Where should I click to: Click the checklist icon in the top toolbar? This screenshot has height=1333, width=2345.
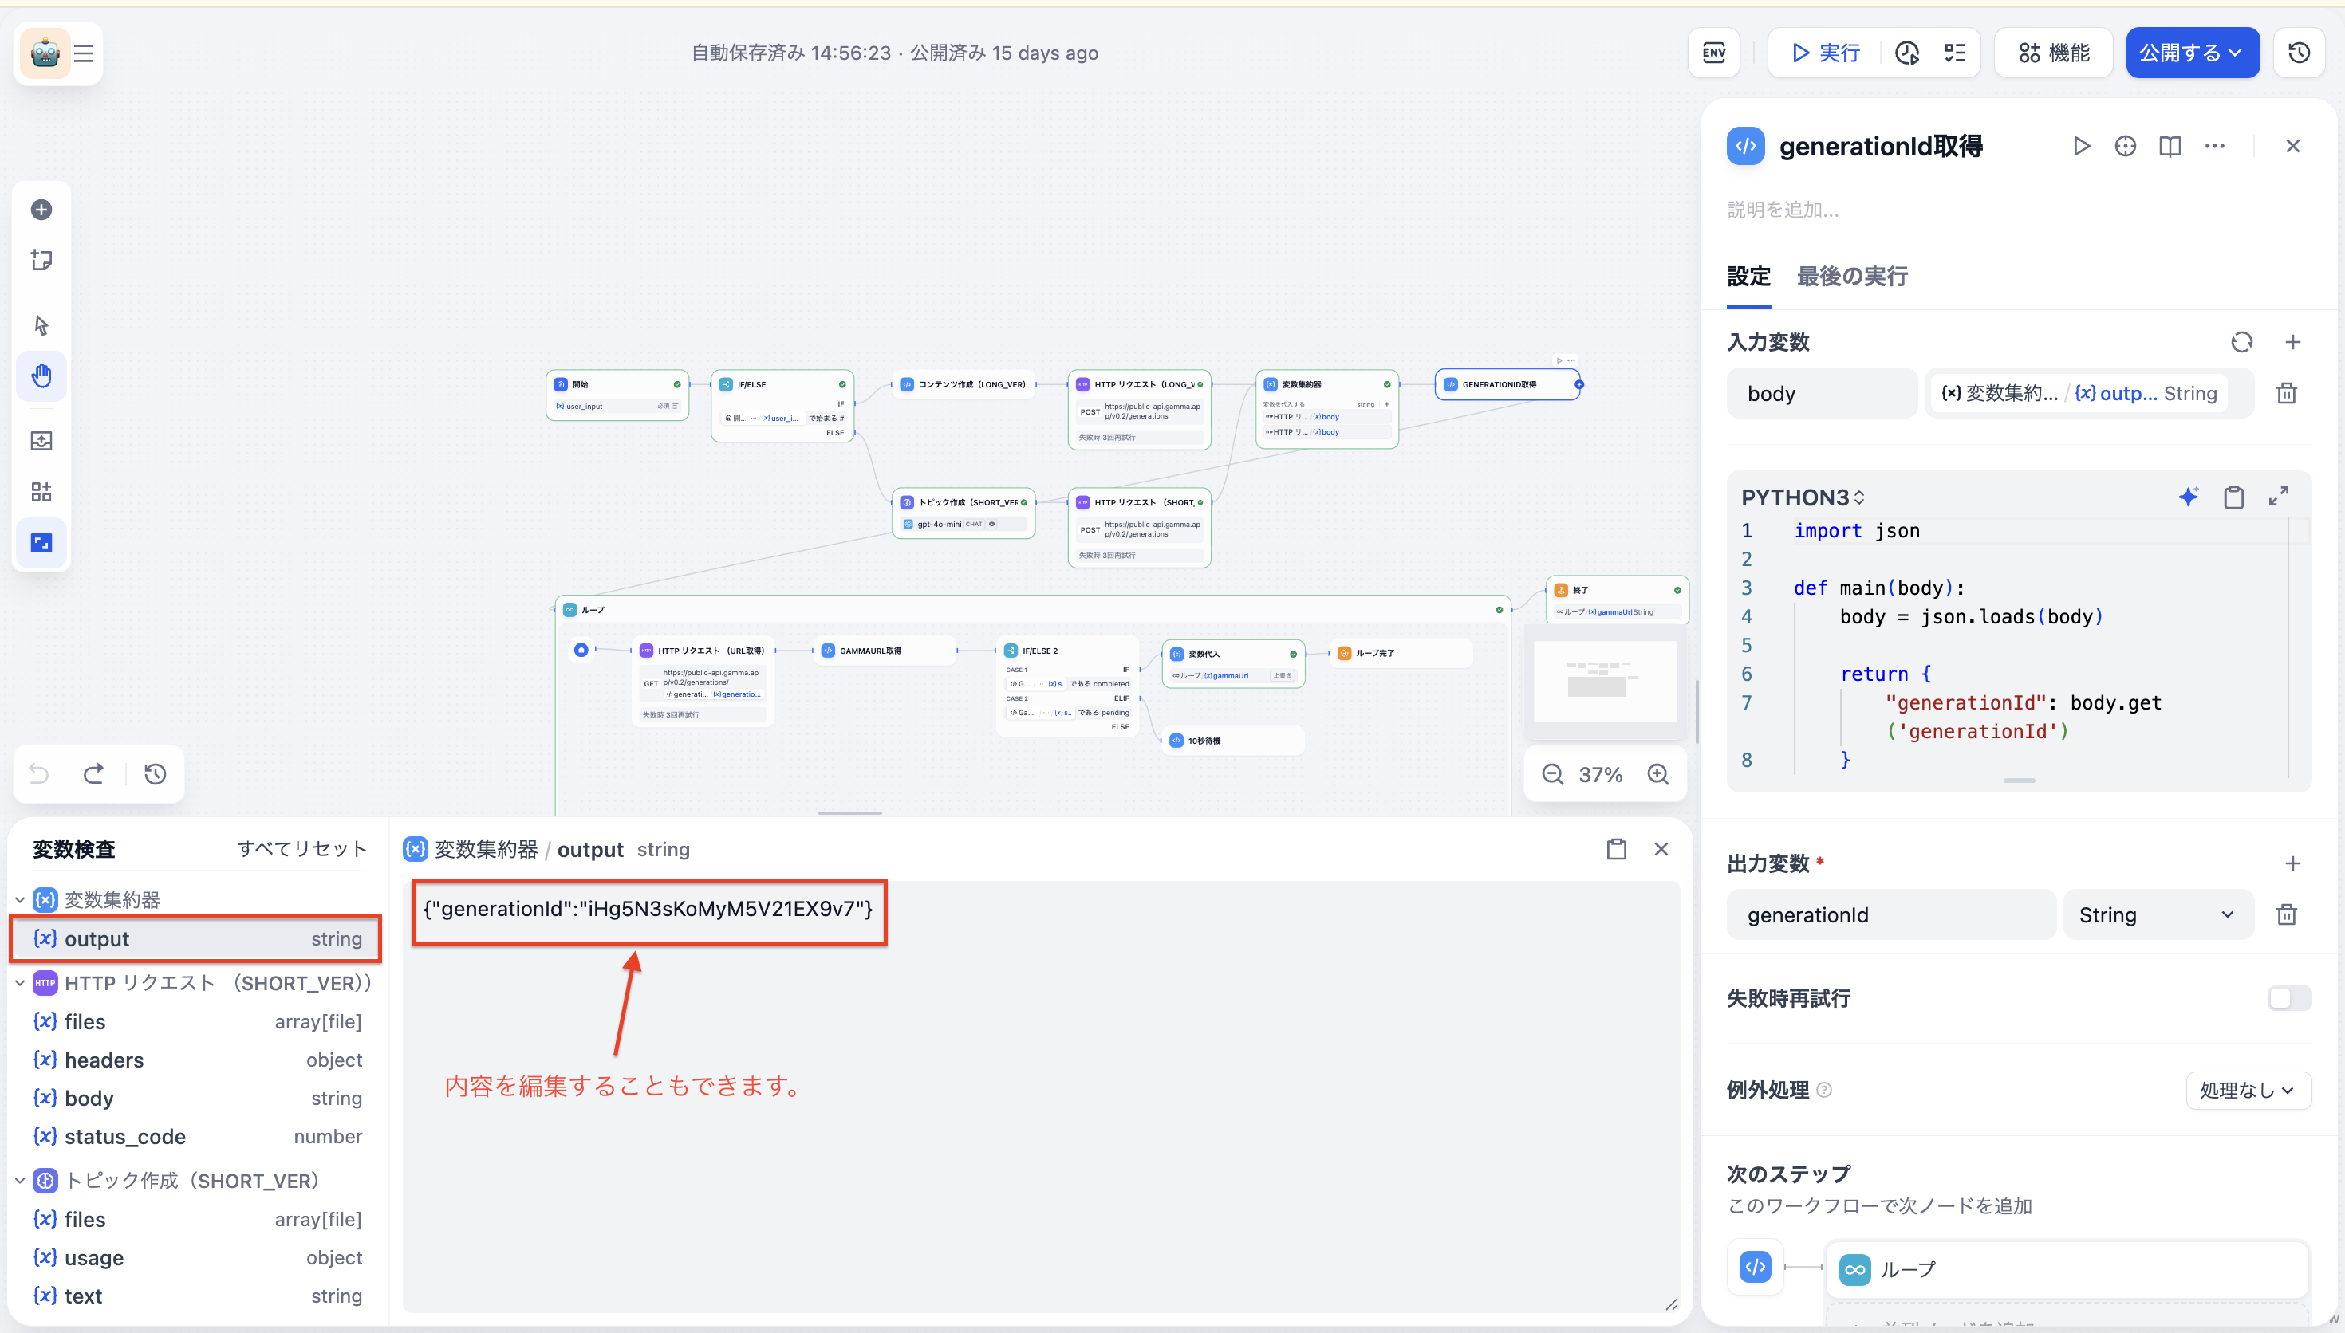1954,53
